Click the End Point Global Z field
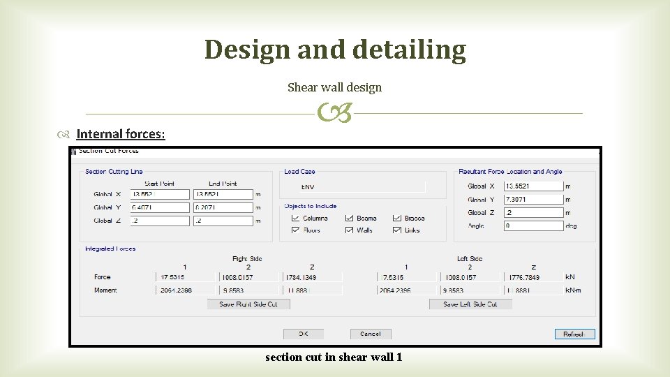 click(223, 221)
